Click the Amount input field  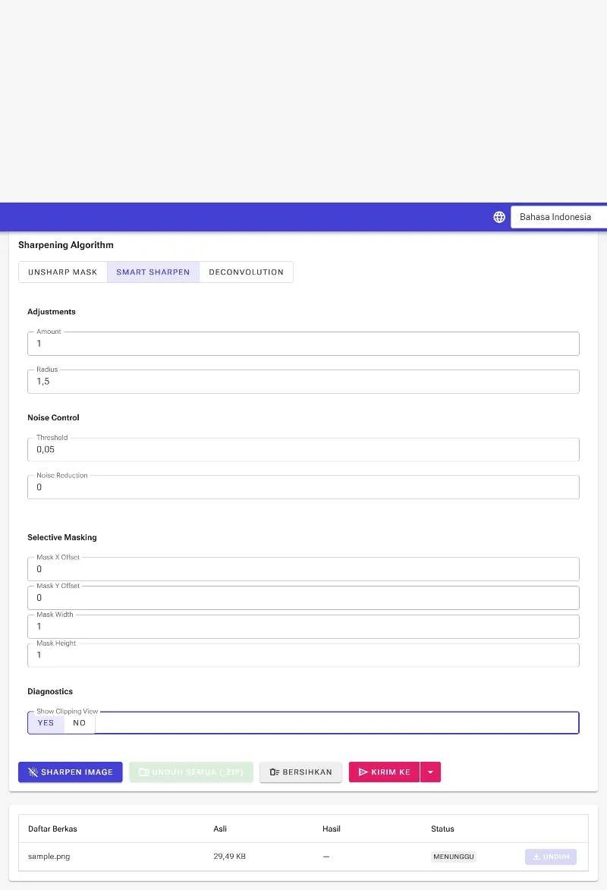(x=303, y=344)
